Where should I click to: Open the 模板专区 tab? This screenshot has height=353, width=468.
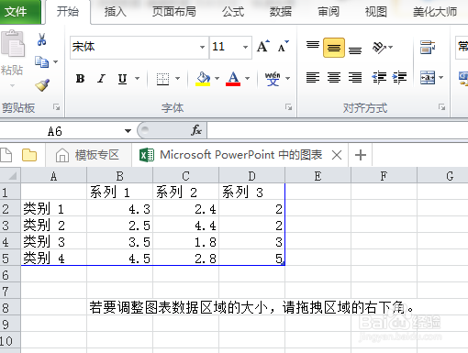pos(88,155)
